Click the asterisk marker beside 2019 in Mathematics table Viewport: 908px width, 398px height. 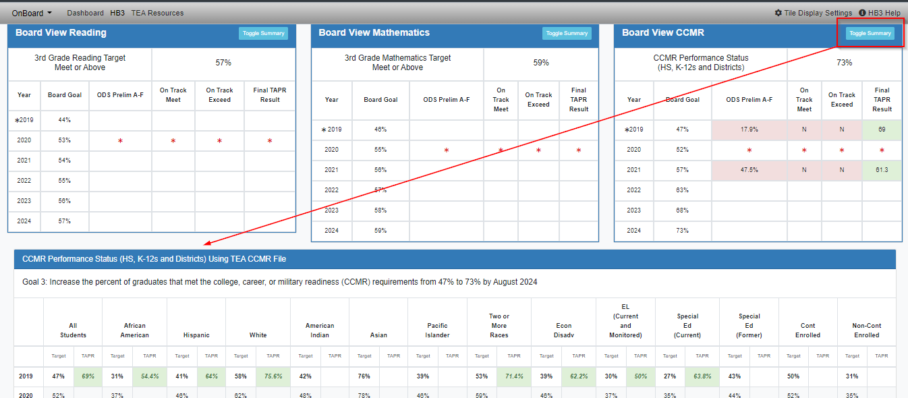[322, 130]
